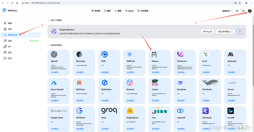The image size is (254, 132).
Task: Open the 文件管理 tab
Action: click(x=143, y=11)
